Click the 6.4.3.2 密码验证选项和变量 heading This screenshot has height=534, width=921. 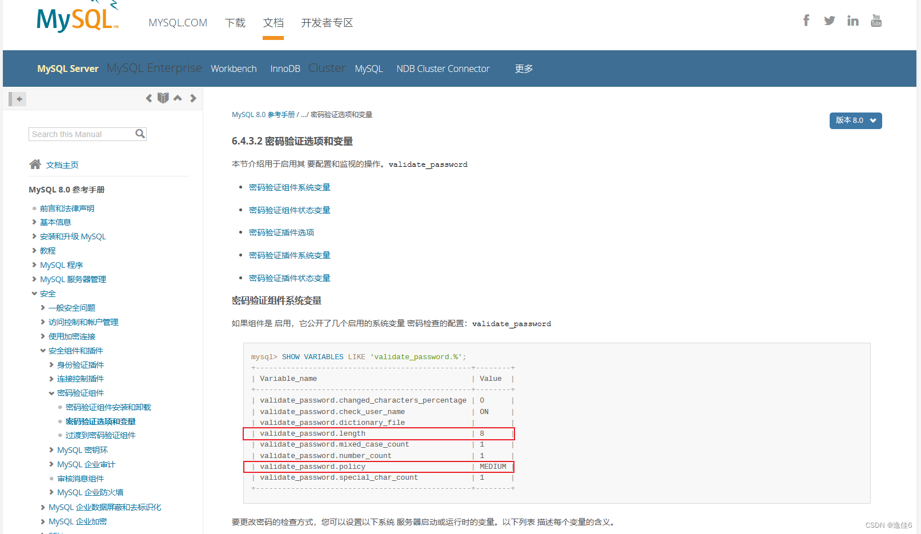[292, 141]
